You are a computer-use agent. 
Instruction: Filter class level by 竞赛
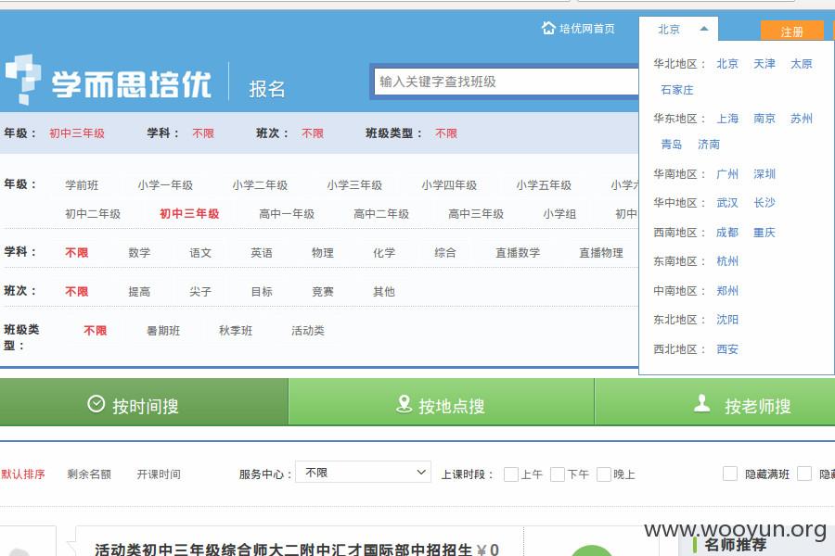coord(323,292)
